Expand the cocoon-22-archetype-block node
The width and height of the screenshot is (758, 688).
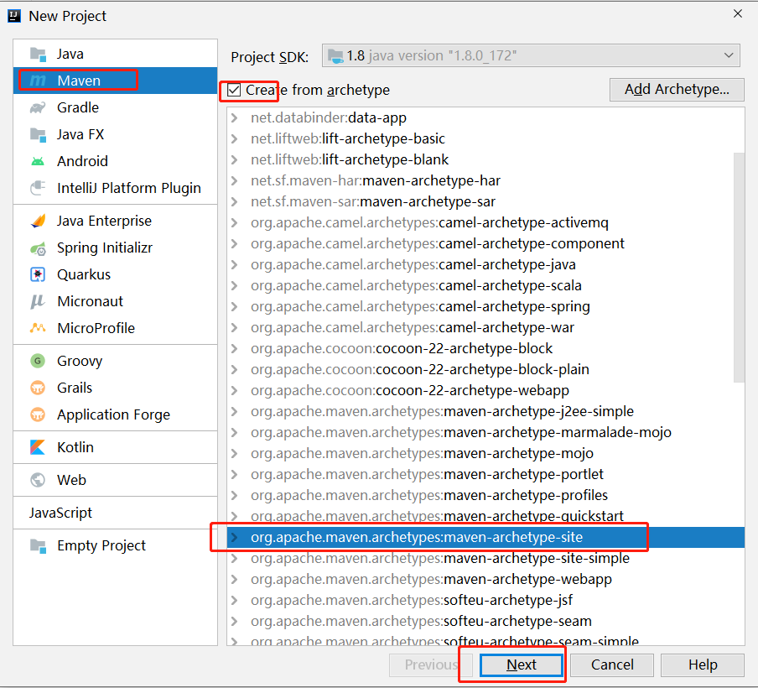point(235,348)
